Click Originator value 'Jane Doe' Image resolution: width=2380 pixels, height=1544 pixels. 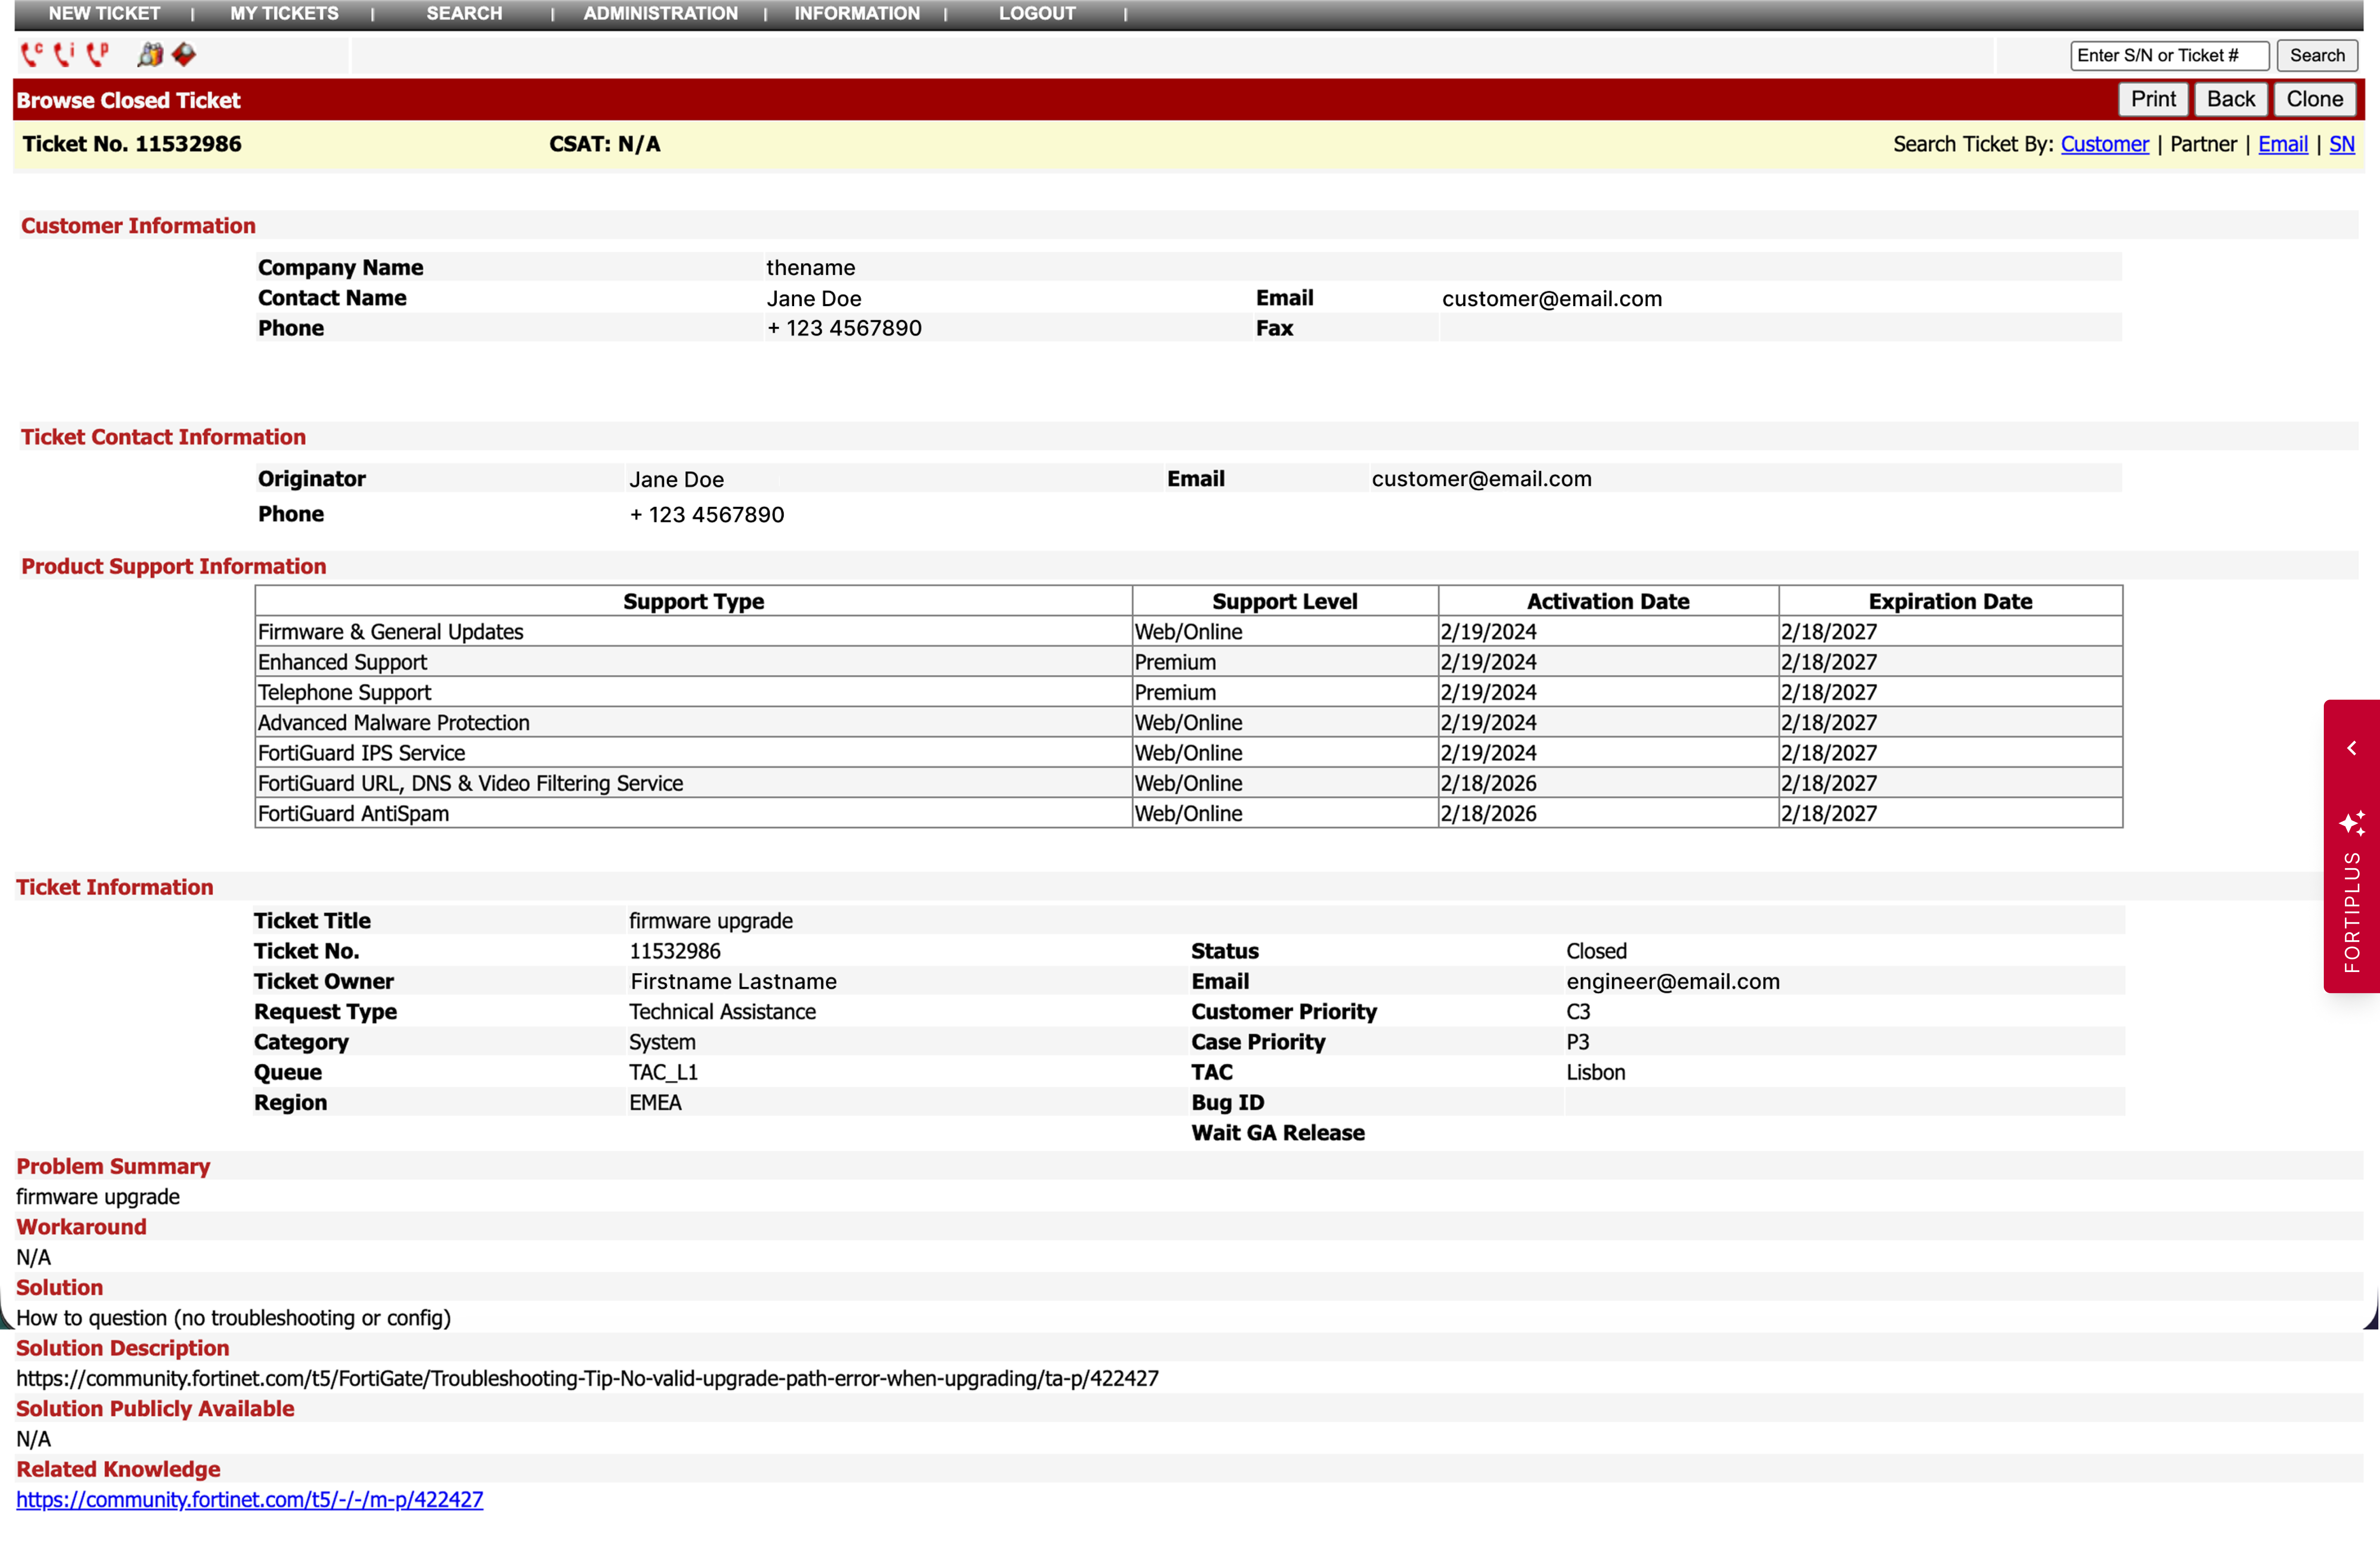pos(676,479)
